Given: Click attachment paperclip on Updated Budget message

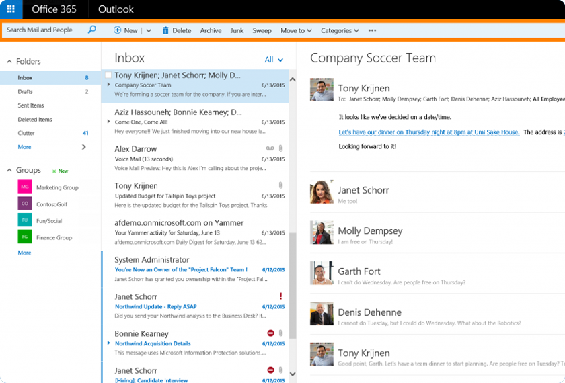Looking at the screenshot, I should (280, 185).
